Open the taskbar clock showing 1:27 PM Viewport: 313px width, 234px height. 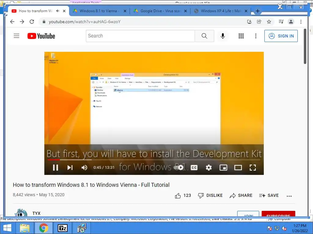point(300,228)
